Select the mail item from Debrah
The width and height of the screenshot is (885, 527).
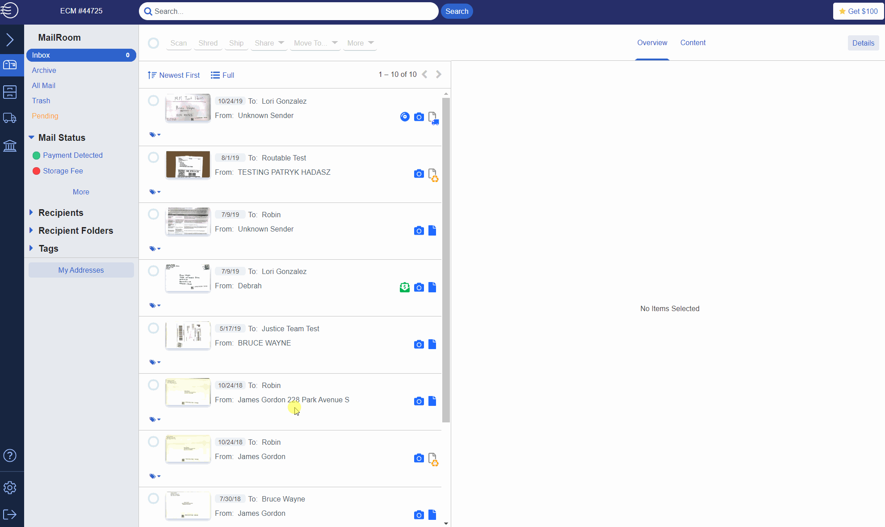[x=153, y=271]
